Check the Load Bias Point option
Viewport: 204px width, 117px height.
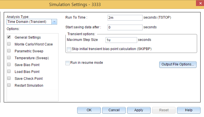[9, 72]
